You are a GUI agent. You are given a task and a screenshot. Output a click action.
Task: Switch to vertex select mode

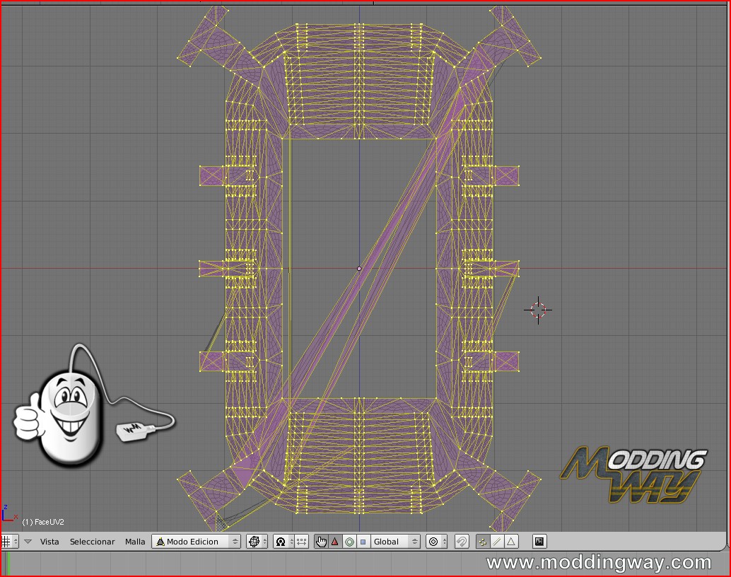483,542
